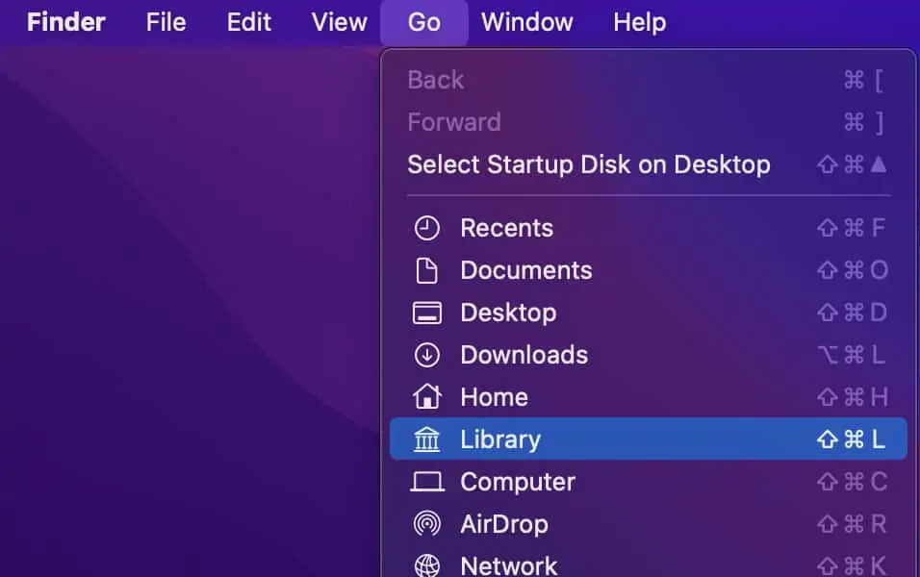
Task: Choose the Home menu entry
Action: [649, 397]
